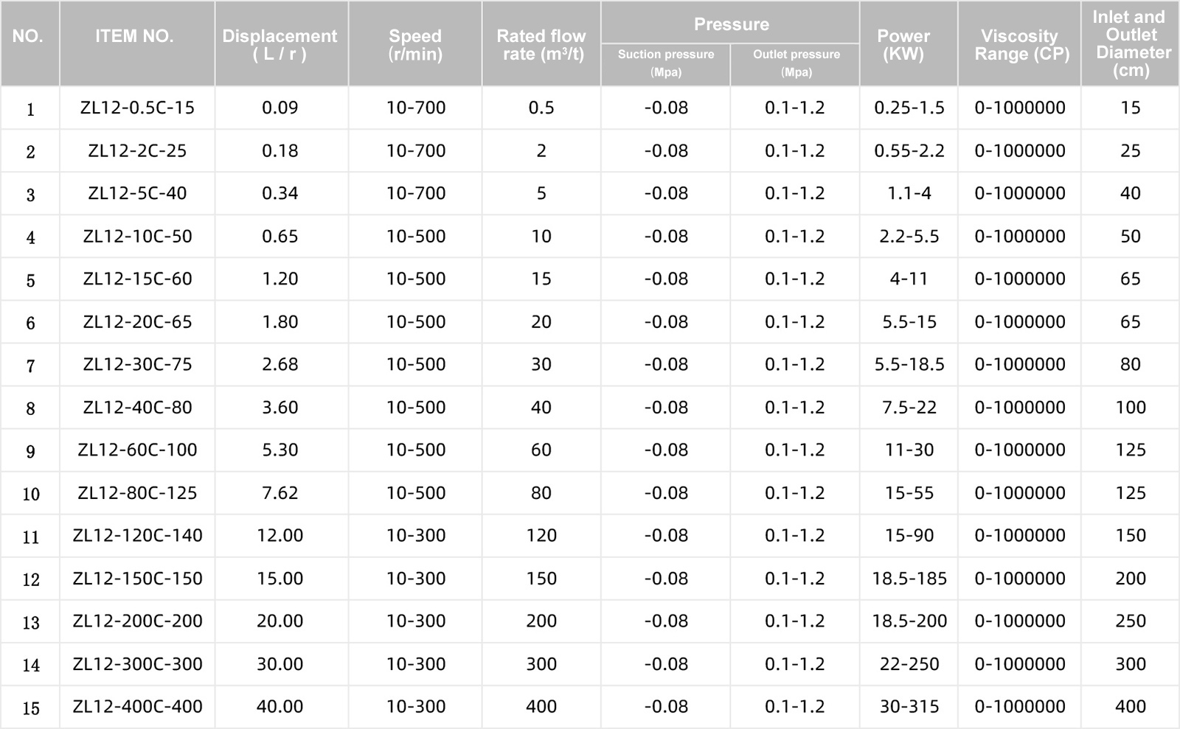This screenshot has height=729, width=1180.
Task: Click power value 5.5-18.5
Action: coord(909,364)
